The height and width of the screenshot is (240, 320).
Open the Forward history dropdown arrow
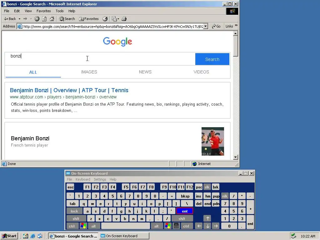point(31,19)
